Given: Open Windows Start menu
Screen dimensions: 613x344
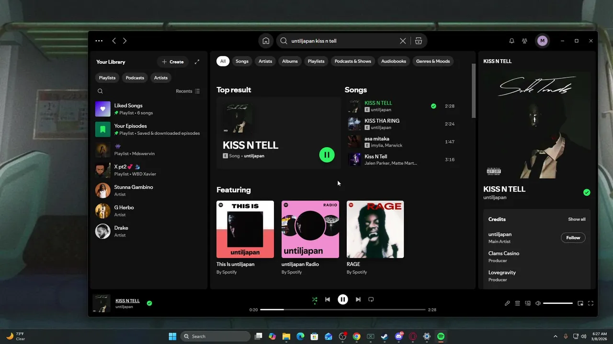Looking at the screenshot, I should [172, 336].
